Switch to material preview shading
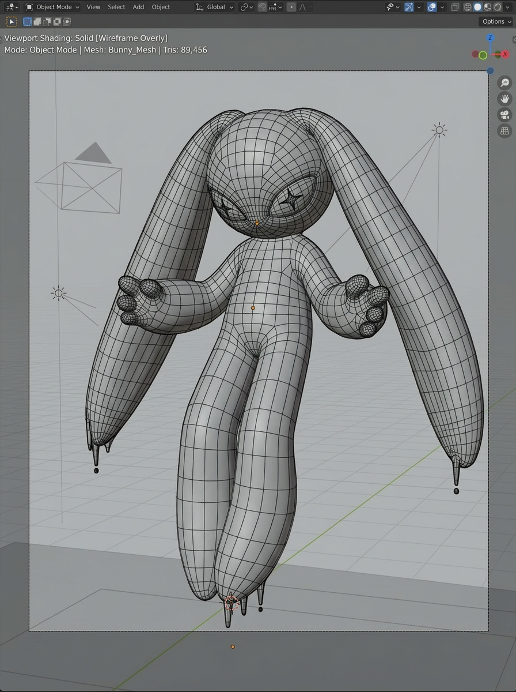516x692 pixels. [x=487, y=7]
